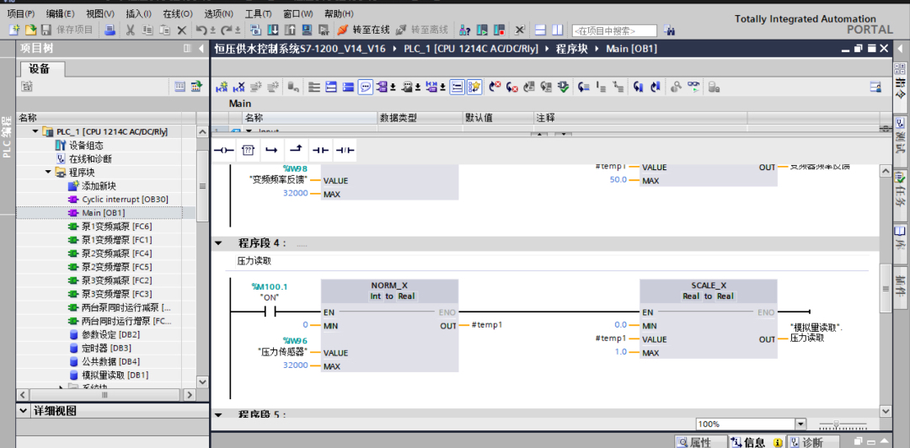The width and height of the screenshot is (910, 448).
Task: Click the redo arrow icon
Action: click(x=227, y=29)
